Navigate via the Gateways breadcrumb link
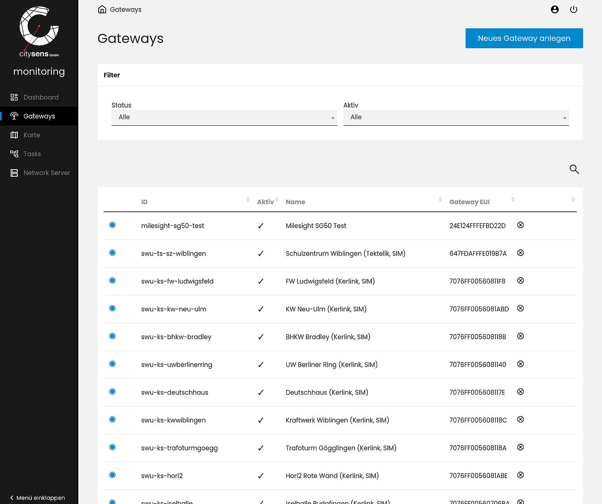The width and height of the screenshot is (602, 504). point(126,9)
